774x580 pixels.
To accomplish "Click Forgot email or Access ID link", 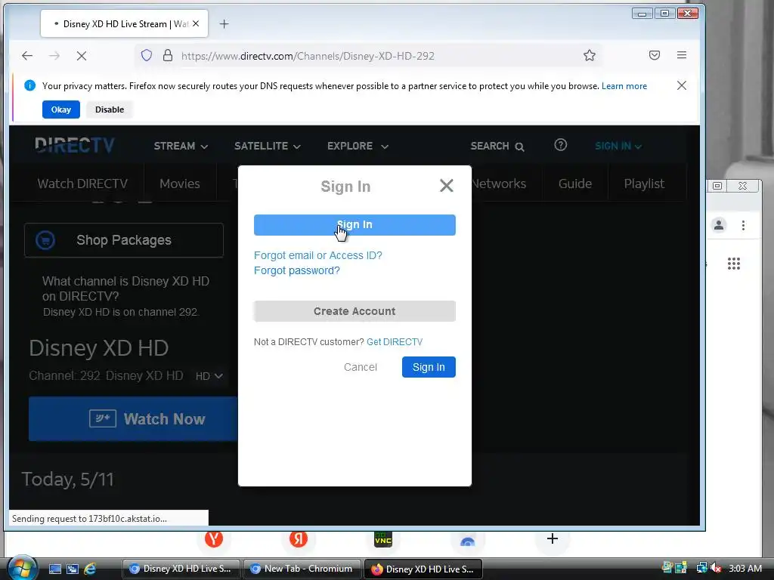I will [318, 255].
